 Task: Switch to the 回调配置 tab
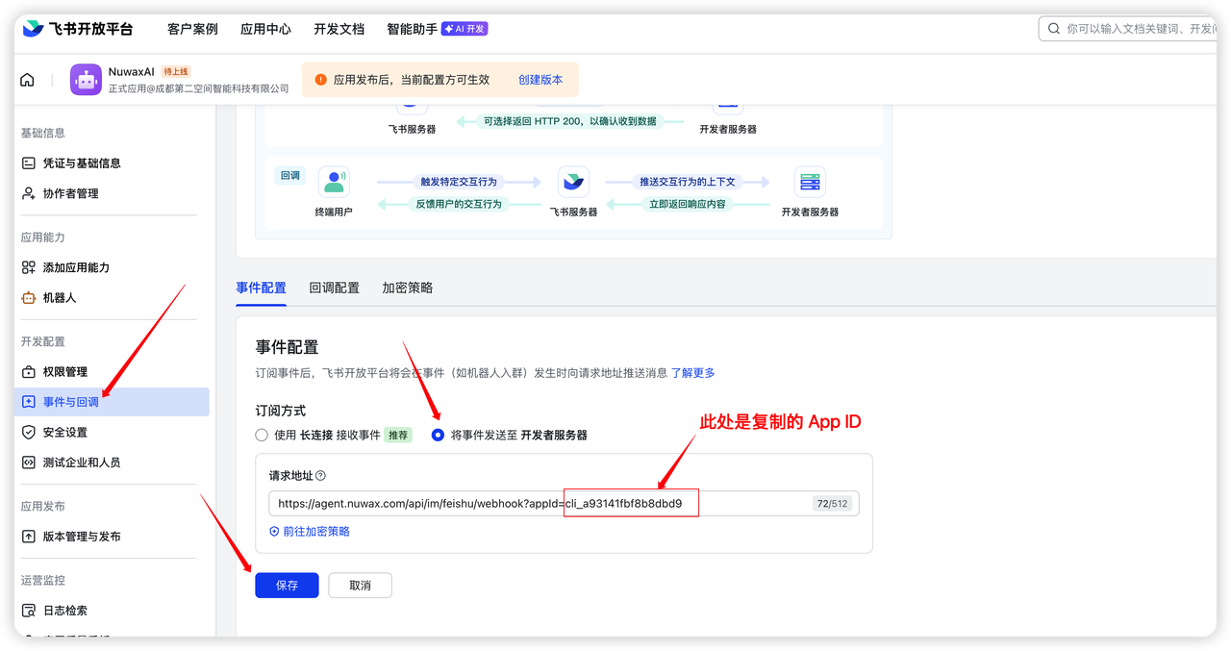(x=334, y=288)
